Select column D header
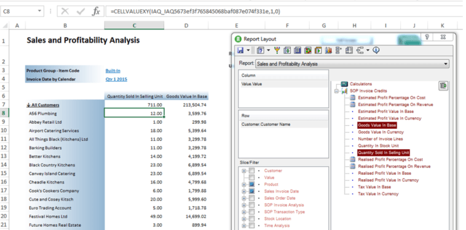The width and height of the screenshot is (466, 230). point(186,26)
